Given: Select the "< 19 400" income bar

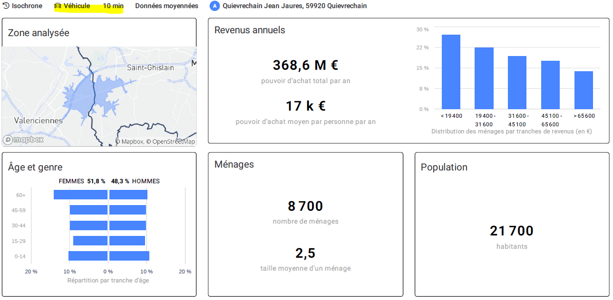Looking at the screenshot, I should [451, 72].
